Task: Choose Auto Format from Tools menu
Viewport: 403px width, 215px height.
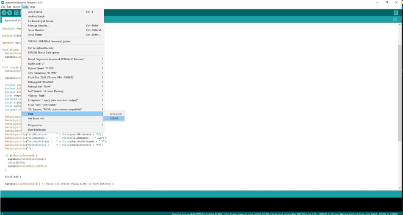Action: point(35,12)
